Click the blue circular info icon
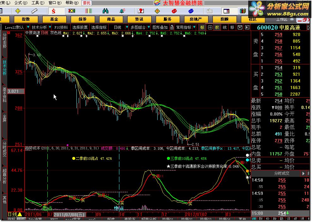 191,11
